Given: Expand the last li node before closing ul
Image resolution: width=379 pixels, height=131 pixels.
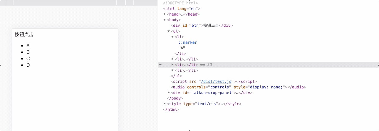Looking at the screenshot, I should (x=172, y=70).
